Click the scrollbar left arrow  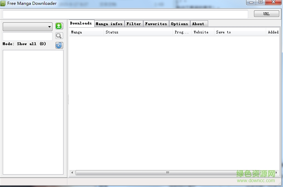(x=72, y=173)
